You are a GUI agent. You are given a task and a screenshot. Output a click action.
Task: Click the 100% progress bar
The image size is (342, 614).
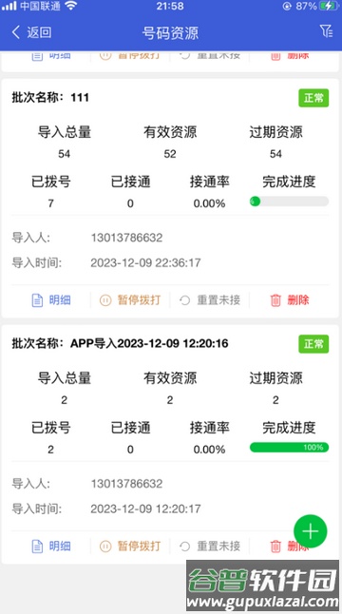[x=289, y=447]
